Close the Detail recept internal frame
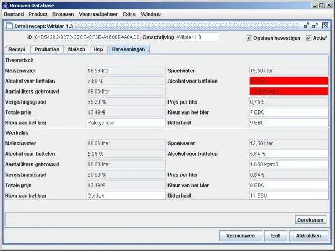The image size is (335, 251). click(325, 26)
